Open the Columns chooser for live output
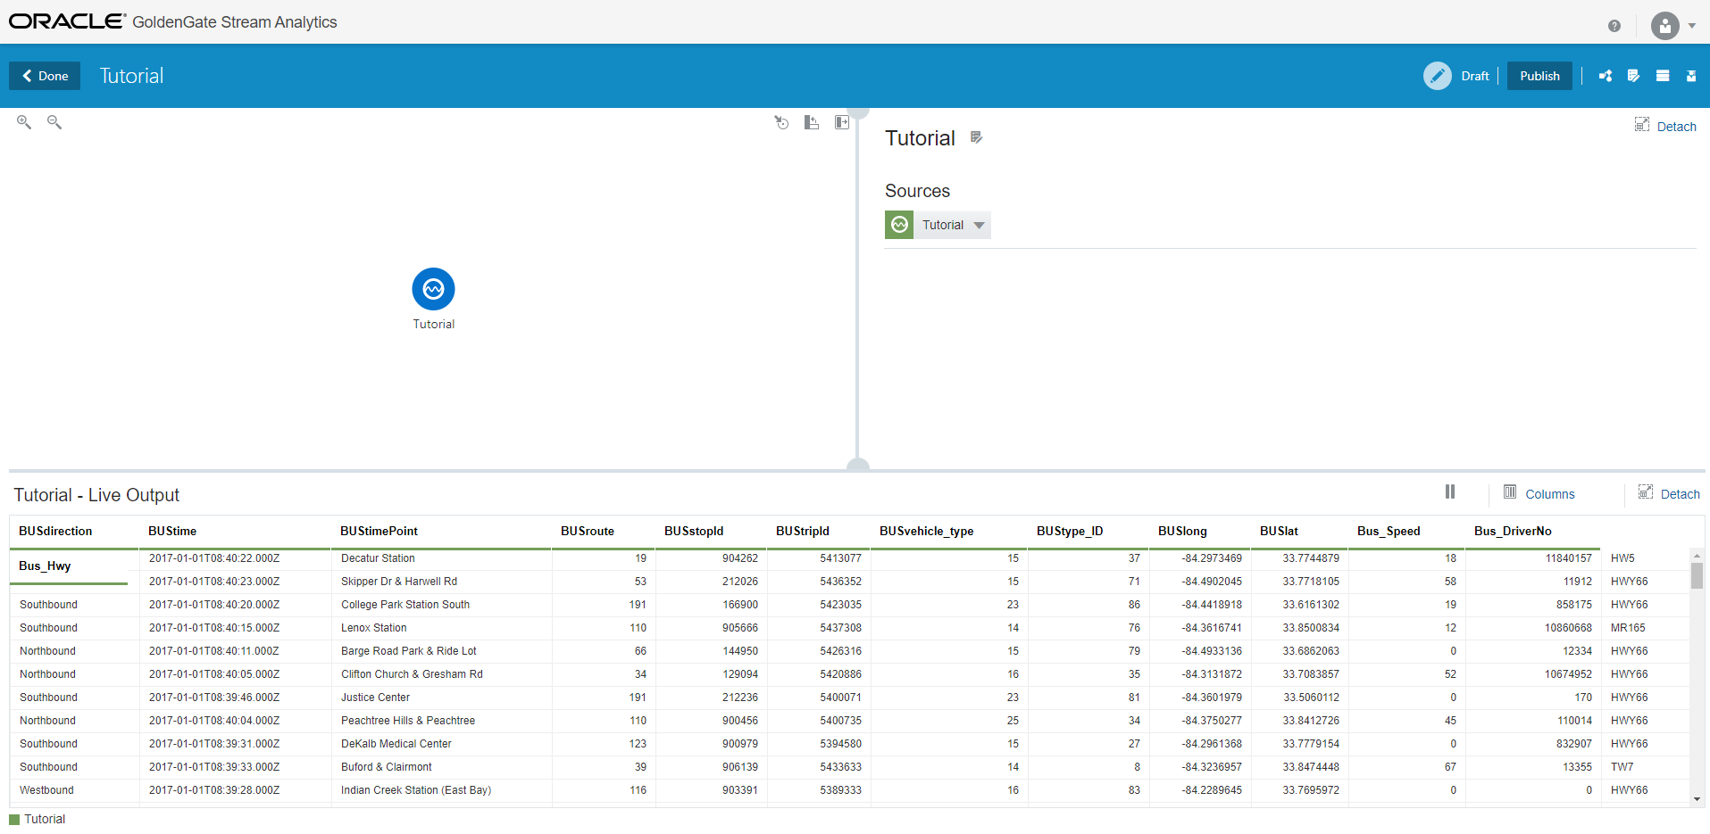 click(x=1539, y=493)
